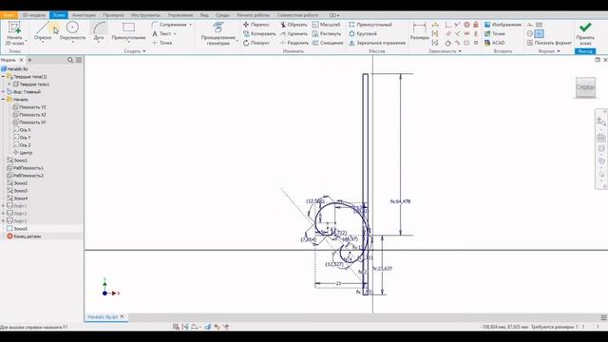Select the Растянуть stretch tool
This screenshot has width=608, height=342.
327,34
